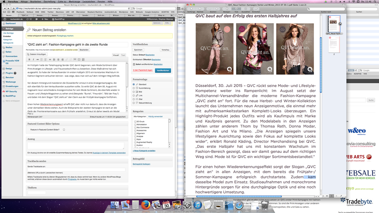
Task: Expand the Beiträge sidebar menu
Action: (x=12, y=28)
